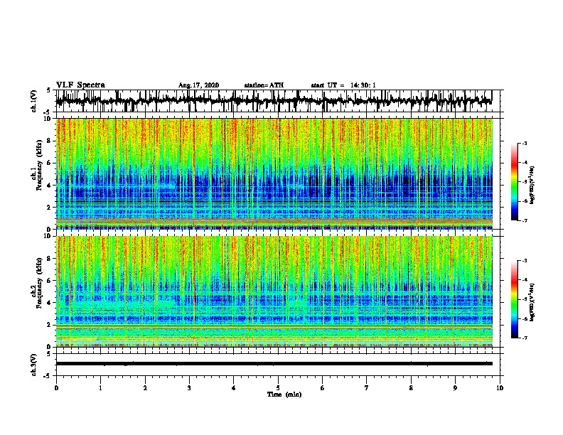Click the time axis tick label "5"
This screenshot has height=435, width=563.
click(x=278, y=388)
